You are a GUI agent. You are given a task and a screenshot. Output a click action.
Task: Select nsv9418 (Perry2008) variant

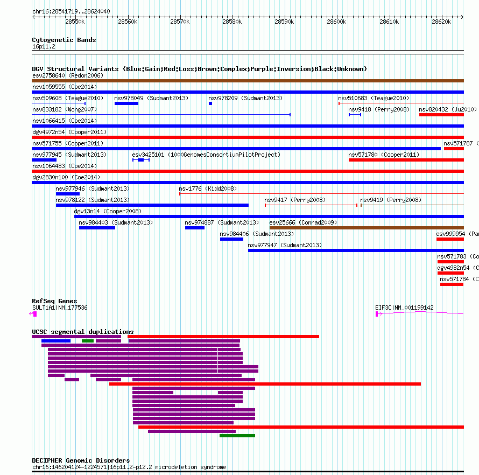point(379,109)
